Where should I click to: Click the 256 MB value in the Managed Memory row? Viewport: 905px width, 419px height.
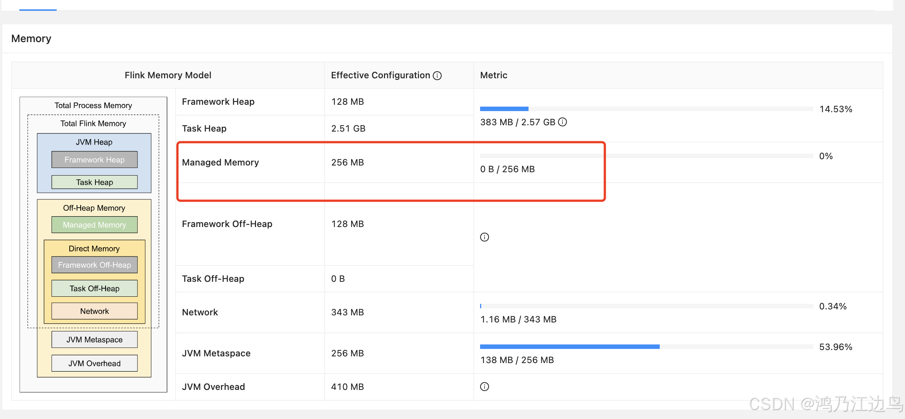pyautogui.click(x=347, y=163)
